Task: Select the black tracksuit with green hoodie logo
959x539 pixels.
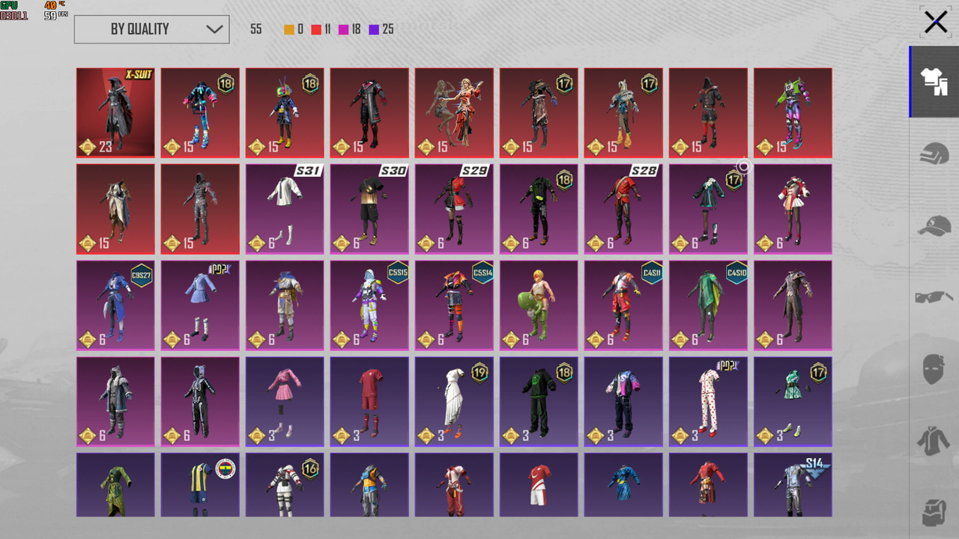Action: (x=539, y=401)
